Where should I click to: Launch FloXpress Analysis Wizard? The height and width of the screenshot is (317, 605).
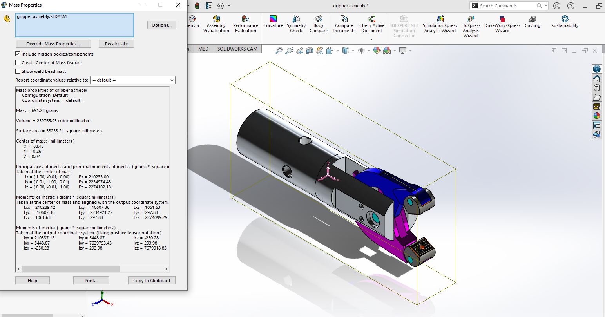pyautogui.click(x=471, y=27)
